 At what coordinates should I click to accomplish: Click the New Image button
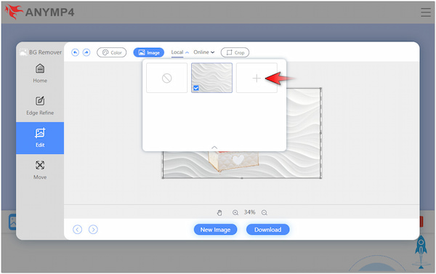tap(216, 230)
